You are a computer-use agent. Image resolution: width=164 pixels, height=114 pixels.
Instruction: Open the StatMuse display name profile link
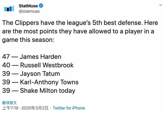28,6
